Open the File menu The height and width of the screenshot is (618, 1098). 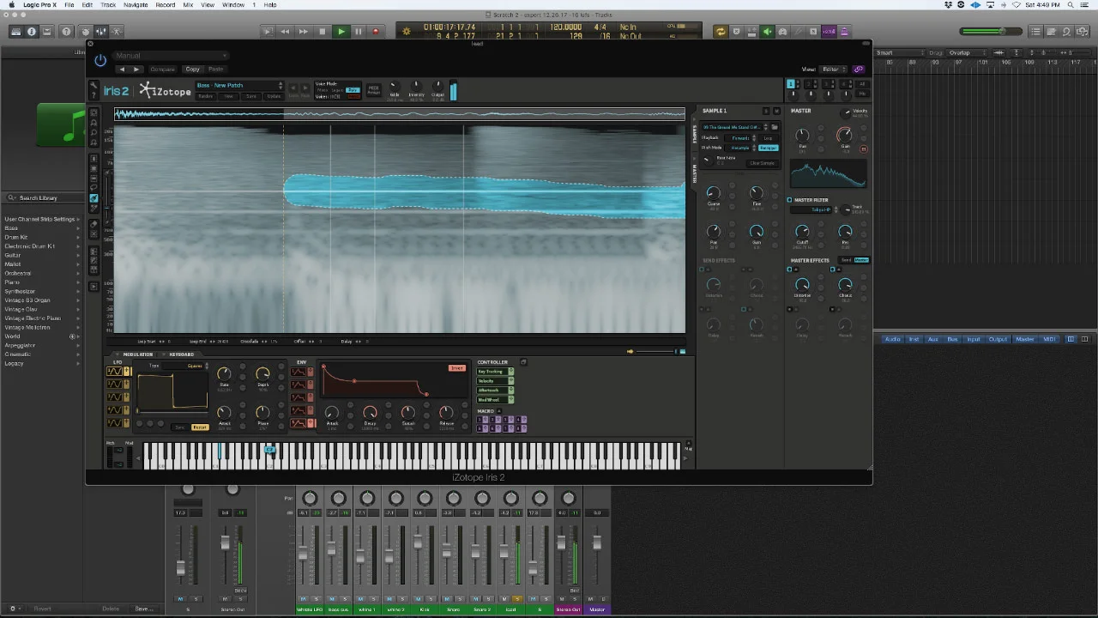[x=69, y=4]
